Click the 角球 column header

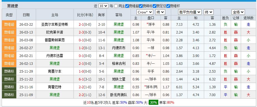point(101,15)
